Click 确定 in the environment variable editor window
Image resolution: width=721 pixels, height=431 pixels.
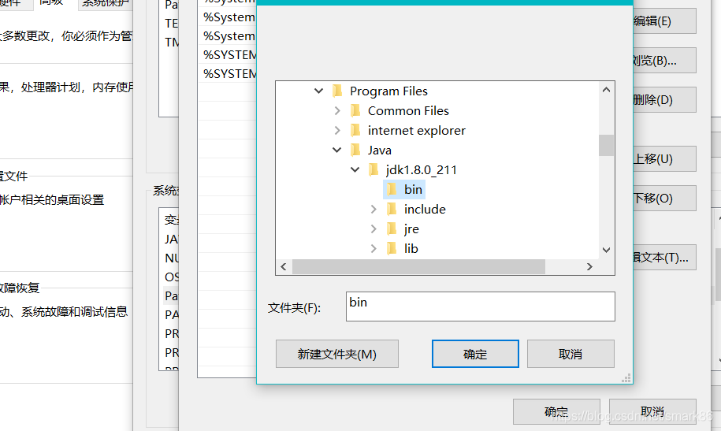556,411
